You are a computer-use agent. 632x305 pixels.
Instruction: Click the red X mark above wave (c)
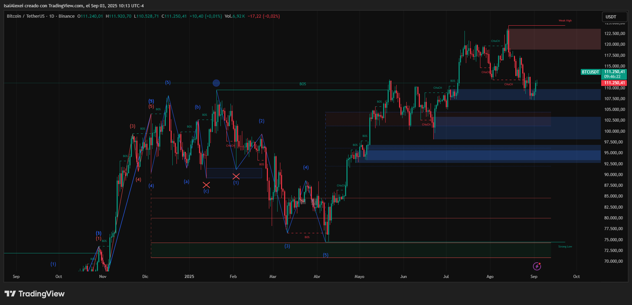point(206,185)
